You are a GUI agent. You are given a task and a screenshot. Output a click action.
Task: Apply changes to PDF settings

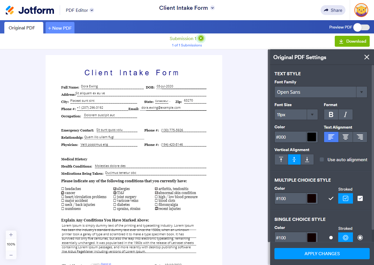(322, 254)
